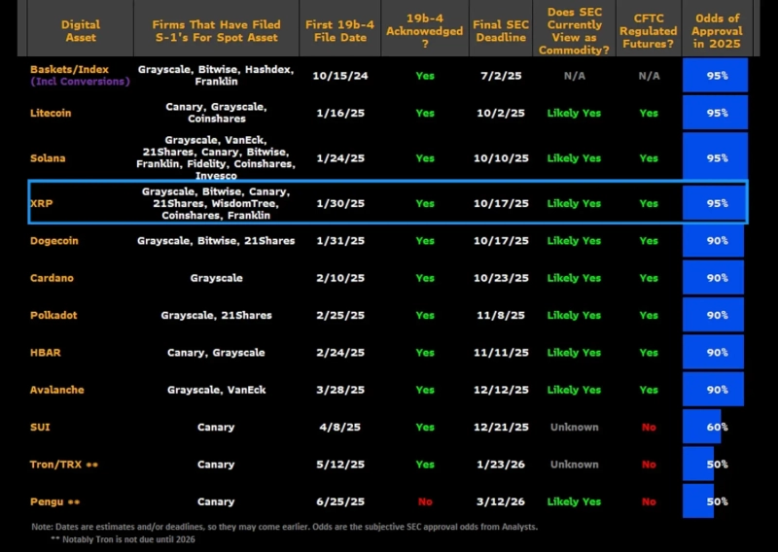
Task: Select the Solana row label
Action: point(51,158)
